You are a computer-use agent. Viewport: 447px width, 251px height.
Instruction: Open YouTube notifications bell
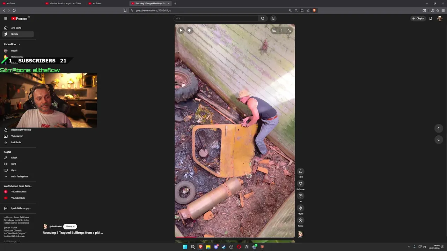pyautogui.click(x=431, y=18)
